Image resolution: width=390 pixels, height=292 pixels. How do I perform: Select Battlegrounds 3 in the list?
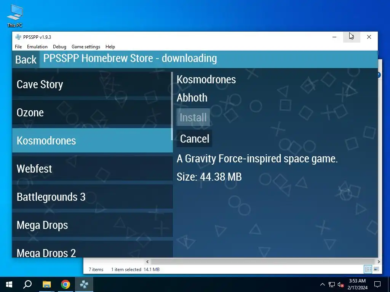92,197
